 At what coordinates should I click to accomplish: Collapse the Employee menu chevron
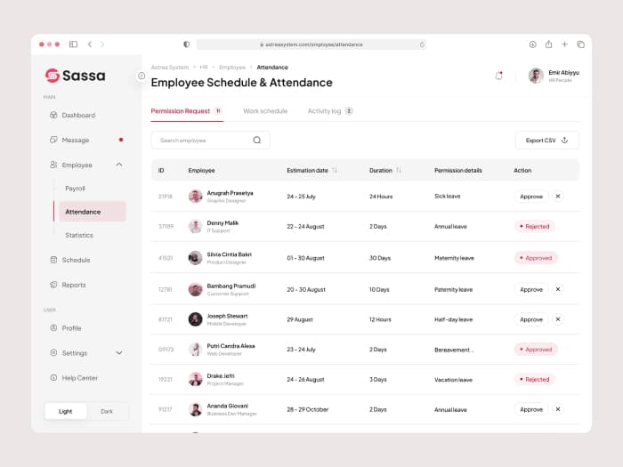click(119, 165)
